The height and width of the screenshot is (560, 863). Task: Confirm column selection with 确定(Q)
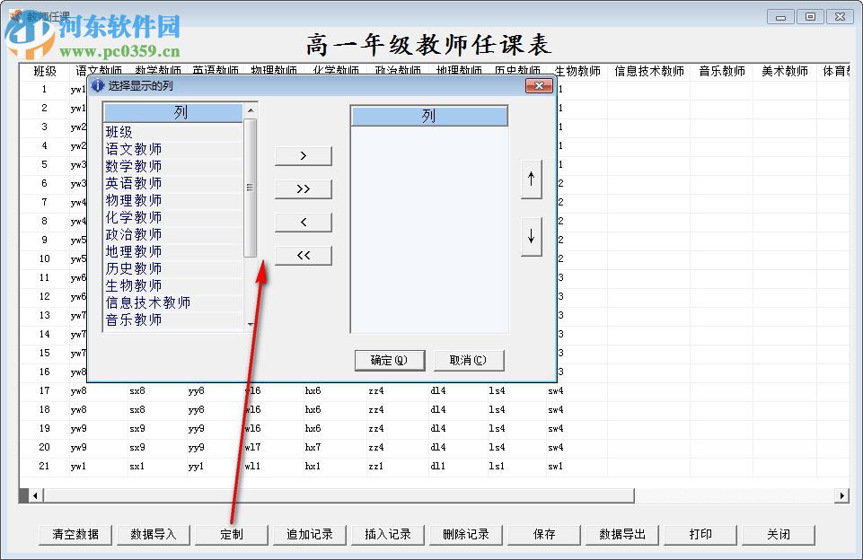point(390,360)
